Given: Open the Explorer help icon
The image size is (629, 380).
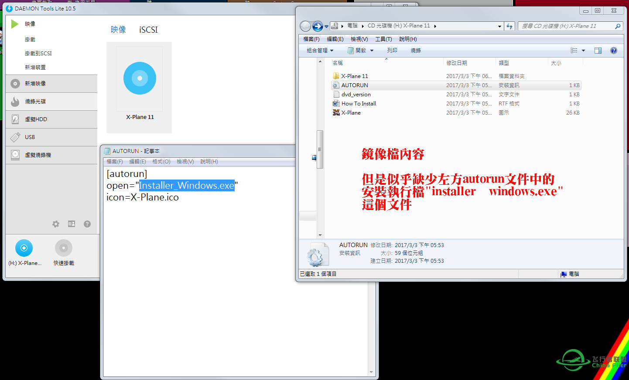Looking at the screenshot, I should point(614,51).
